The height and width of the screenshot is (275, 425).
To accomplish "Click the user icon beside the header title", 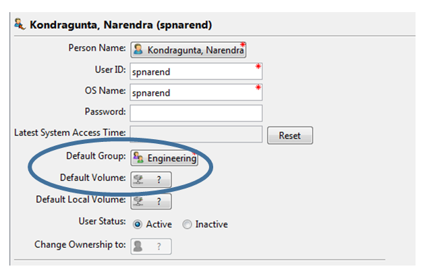I will (20, 24).
